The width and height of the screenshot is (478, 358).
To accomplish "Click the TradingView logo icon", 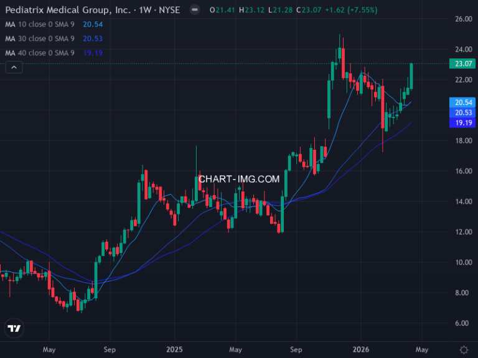I will [x=14, y=328].
